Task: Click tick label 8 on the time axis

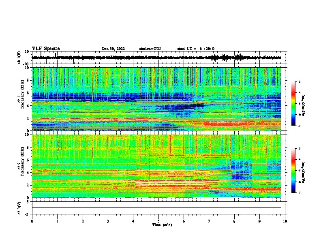Action: click(234, 221)
